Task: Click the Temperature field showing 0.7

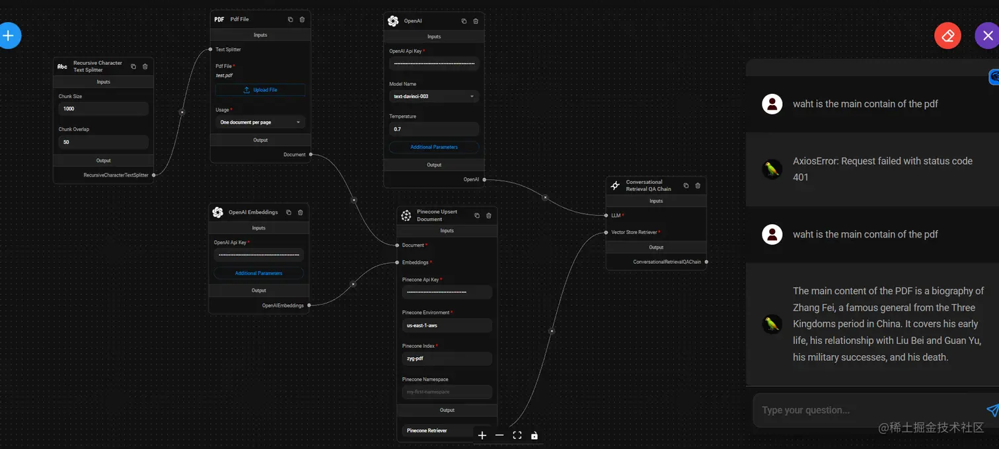Action: [x=434, y=129]
